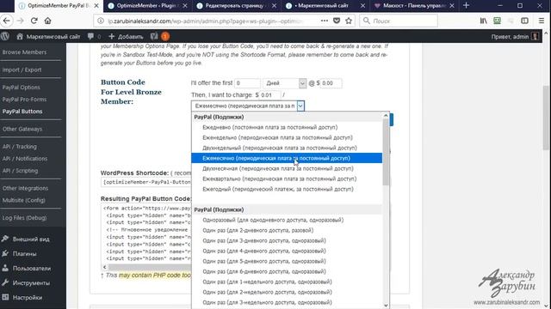Click the trial period number field
551x309 pixels.
(x=247, y=83)
